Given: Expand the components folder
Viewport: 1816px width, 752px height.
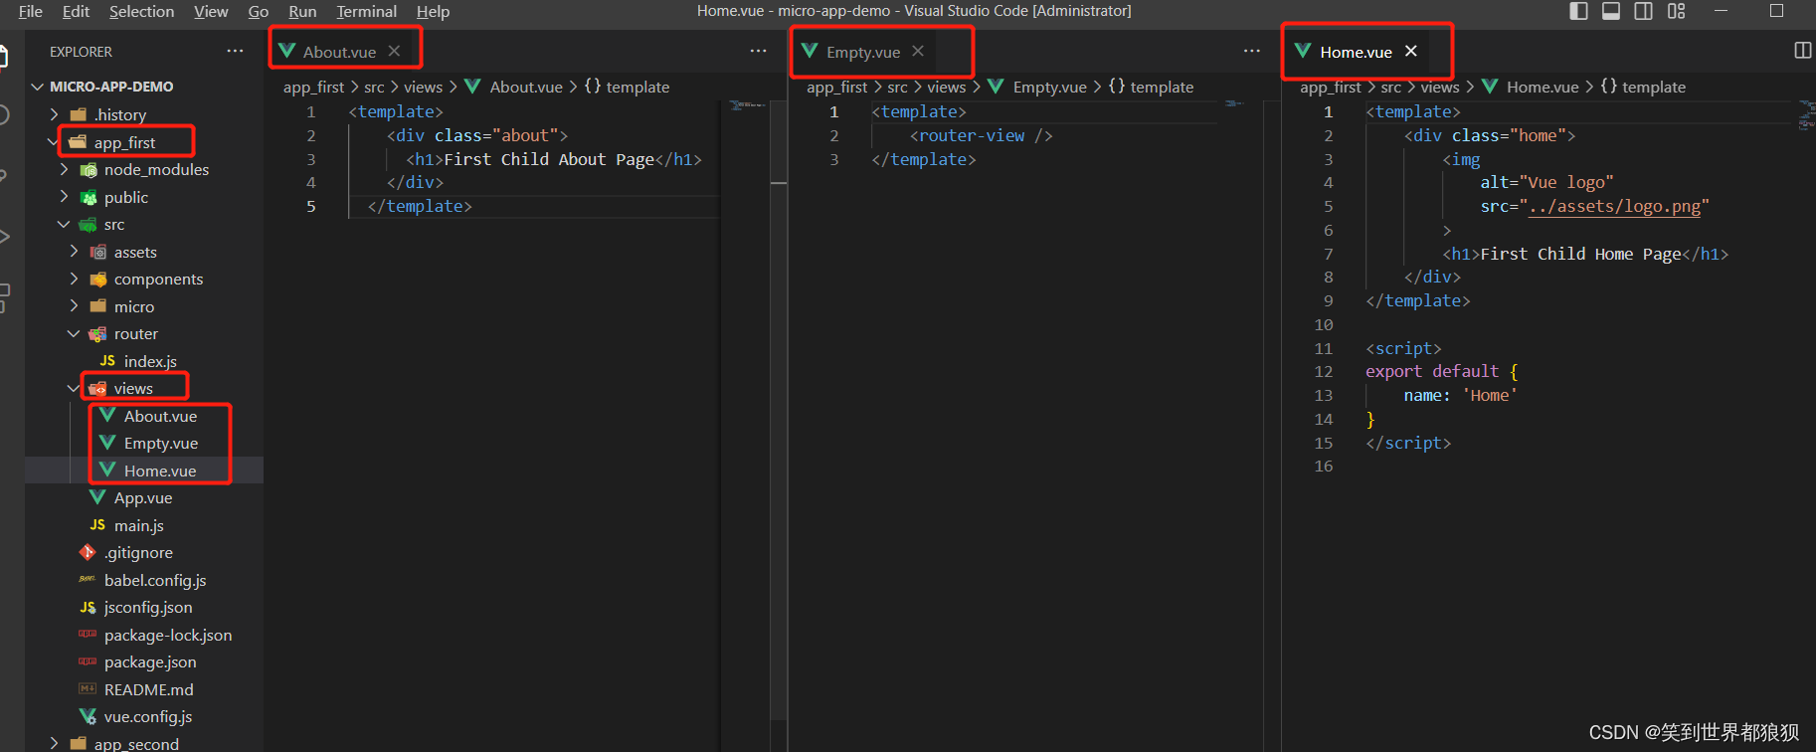Looking at the screenshot, I should coord(75,279).
